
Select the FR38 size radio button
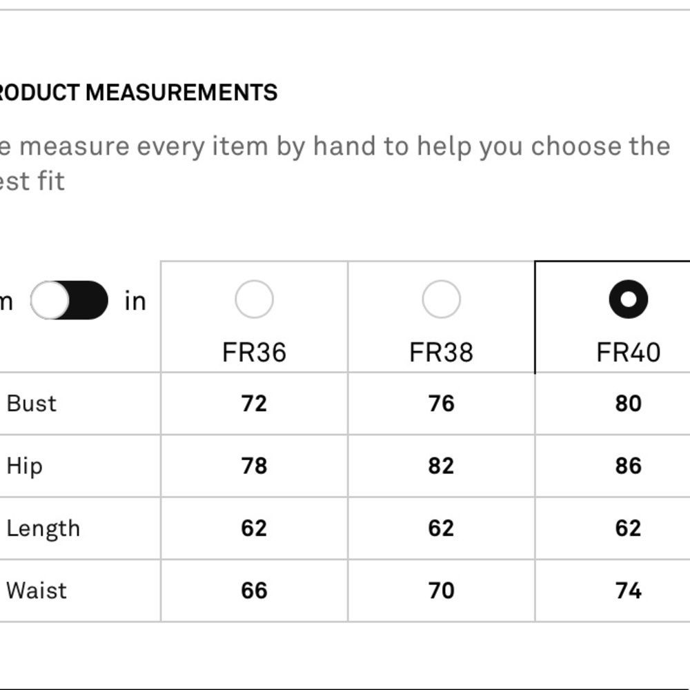point(441,299)
